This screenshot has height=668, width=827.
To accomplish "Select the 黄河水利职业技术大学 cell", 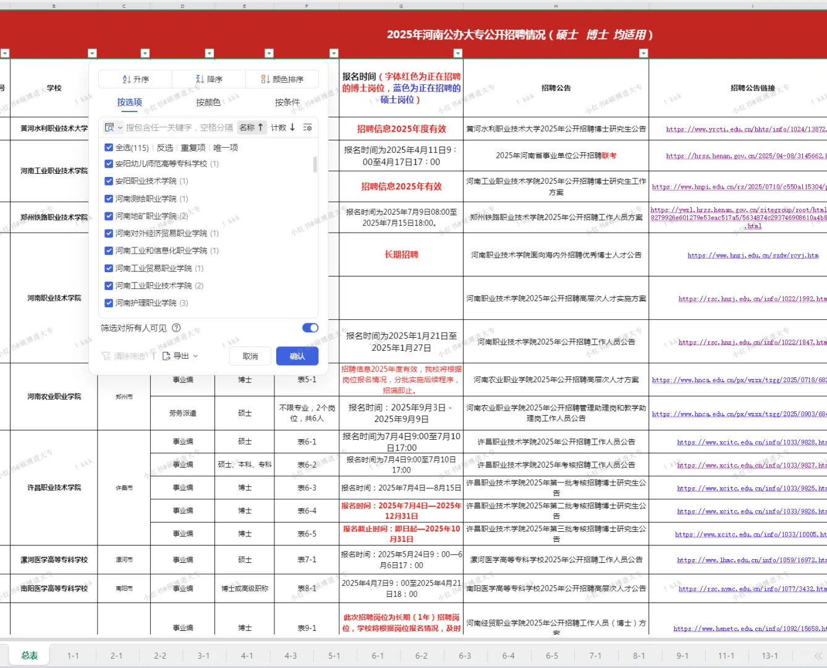I will tap(54, 129).
